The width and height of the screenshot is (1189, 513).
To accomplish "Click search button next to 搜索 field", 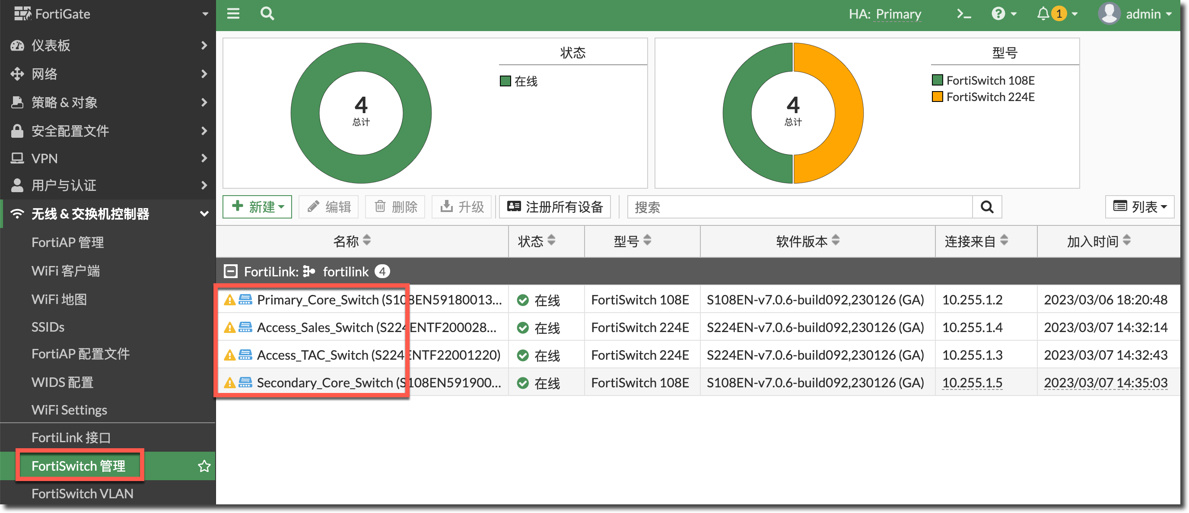I will click(987, 207).
